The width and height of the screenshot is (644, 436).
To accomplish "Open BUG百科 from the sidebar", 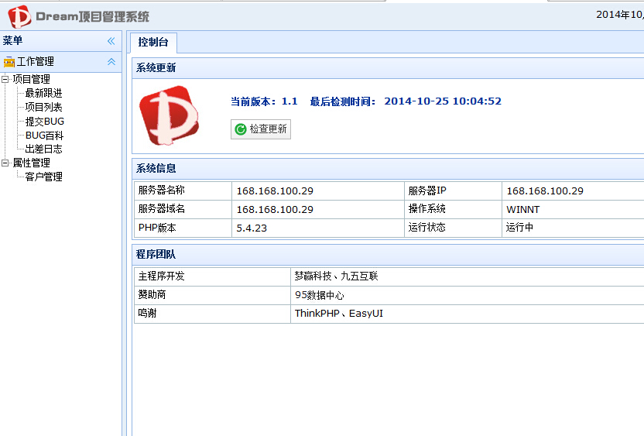I will tap(44, 135).
